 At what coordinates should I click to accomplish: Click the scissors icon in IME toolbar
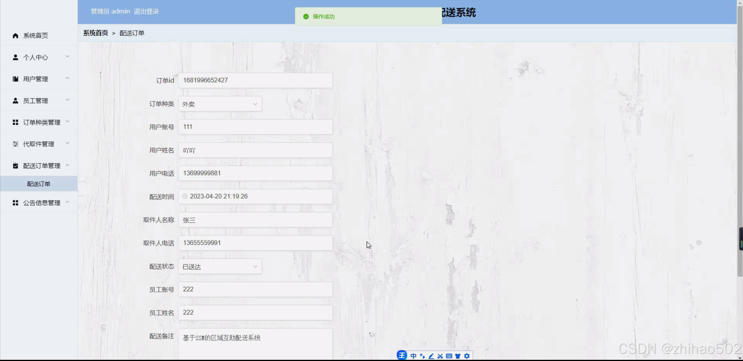(x=440, y=356)
